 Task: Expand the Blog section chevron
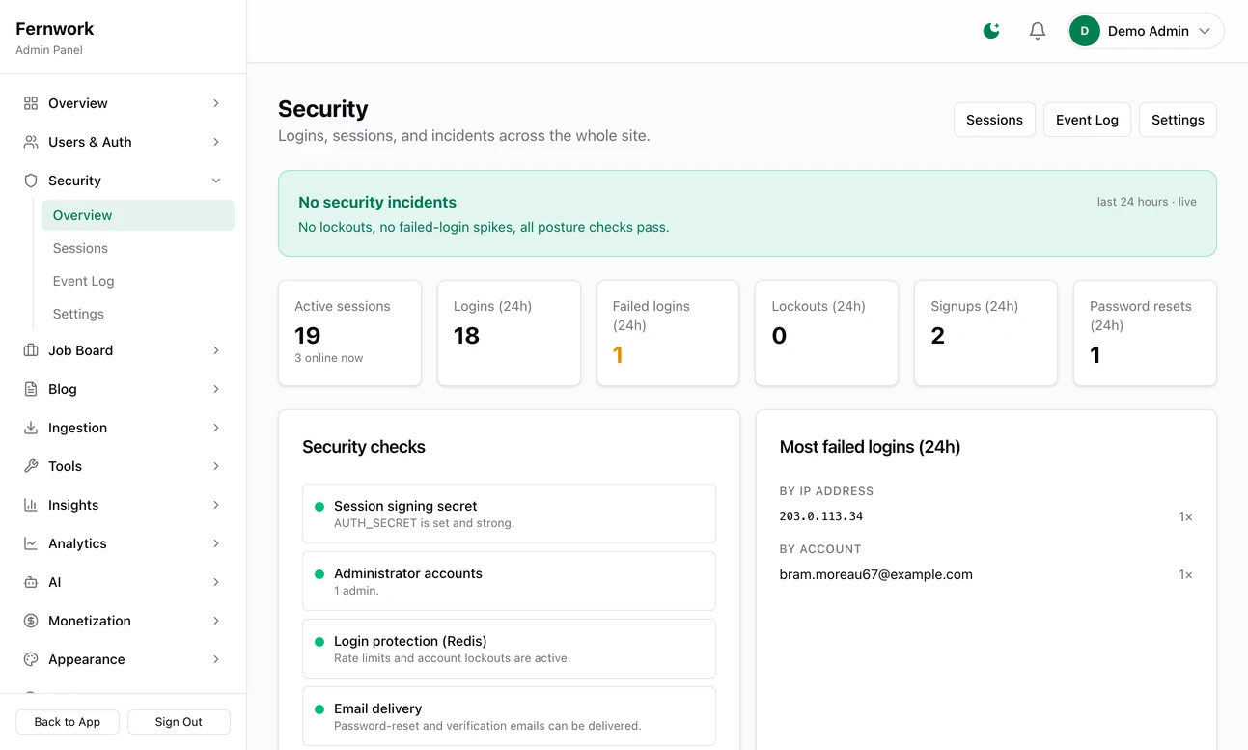click(216, 389)
